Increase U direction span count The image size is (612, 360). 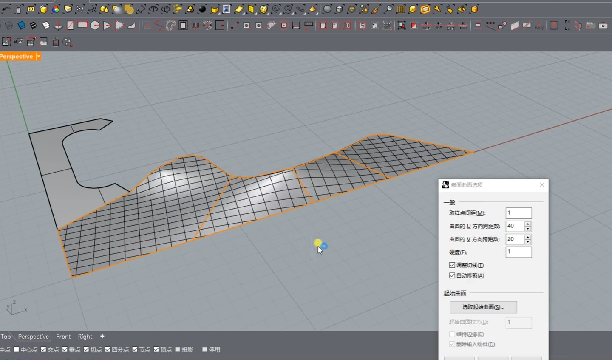[528, 224]
